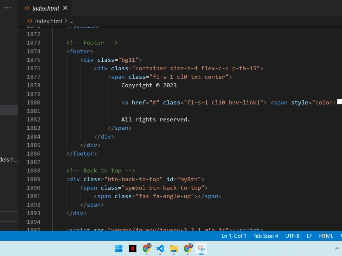Click the id="myBtn" attribute
This screenshot has width=342, height=256.
(x=184, y=180)
